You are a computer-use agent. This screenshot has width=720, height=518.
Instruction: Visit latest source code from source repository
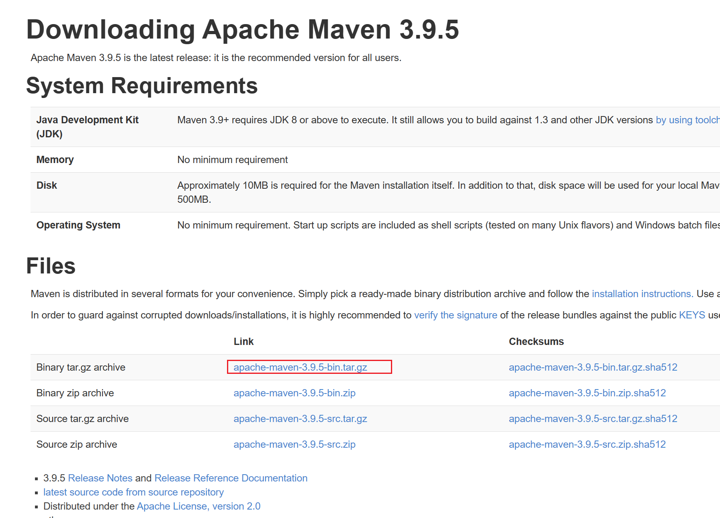[133, 492]
